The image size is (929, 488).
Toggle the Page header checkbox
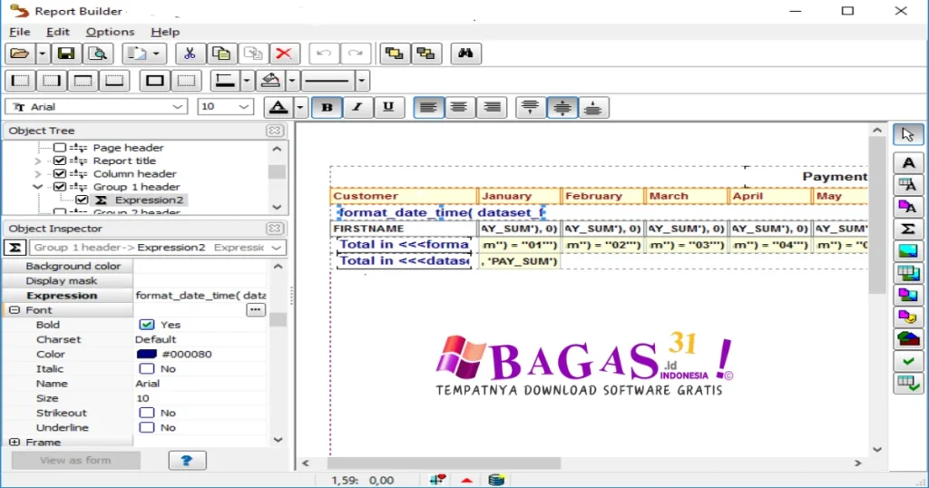click(x=60, y=148)
